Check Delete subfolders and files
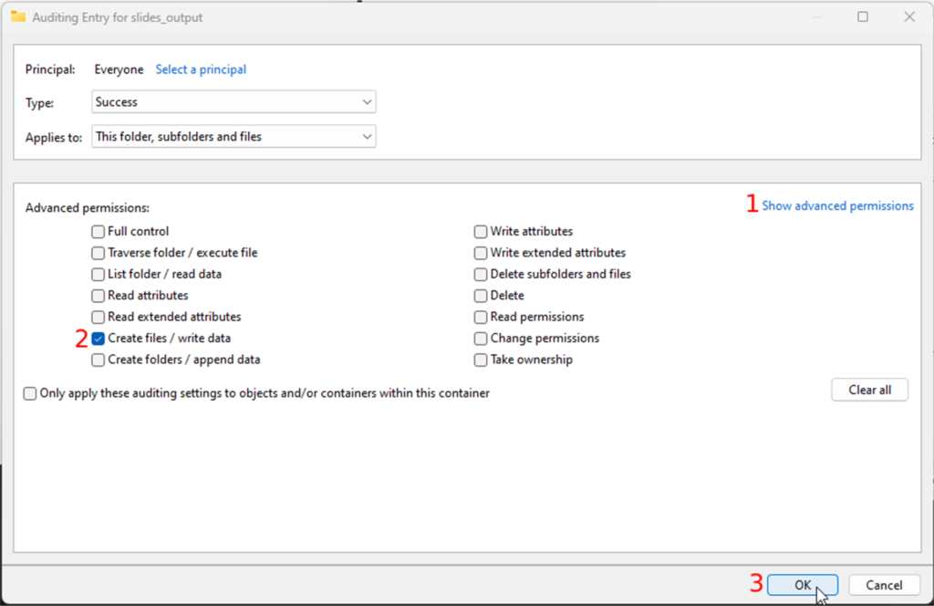The width and height of the screenshot is (934, 606). pos(481,274)
